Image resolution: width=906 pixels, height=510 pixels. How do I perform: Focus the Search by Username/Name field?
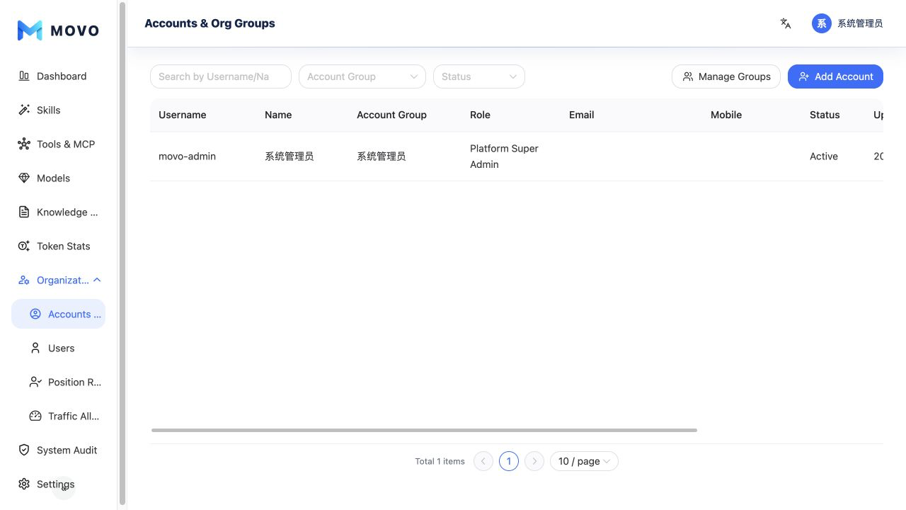pyautogui.click(x=221, y=76)
